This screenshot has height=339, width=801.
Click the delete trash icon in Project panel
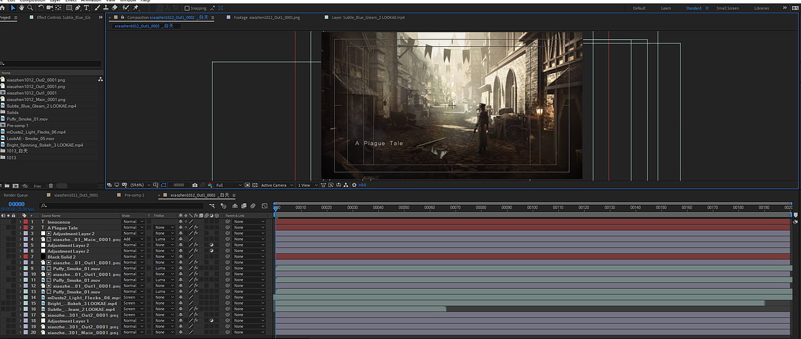pyautogui.click(x=51, y=186)
